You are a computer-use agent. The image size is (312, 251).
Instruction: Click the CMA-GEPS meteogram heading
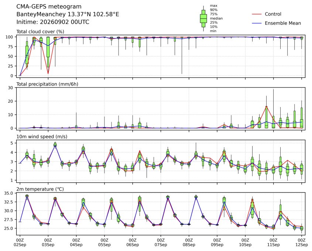click(x=49, y=7)
